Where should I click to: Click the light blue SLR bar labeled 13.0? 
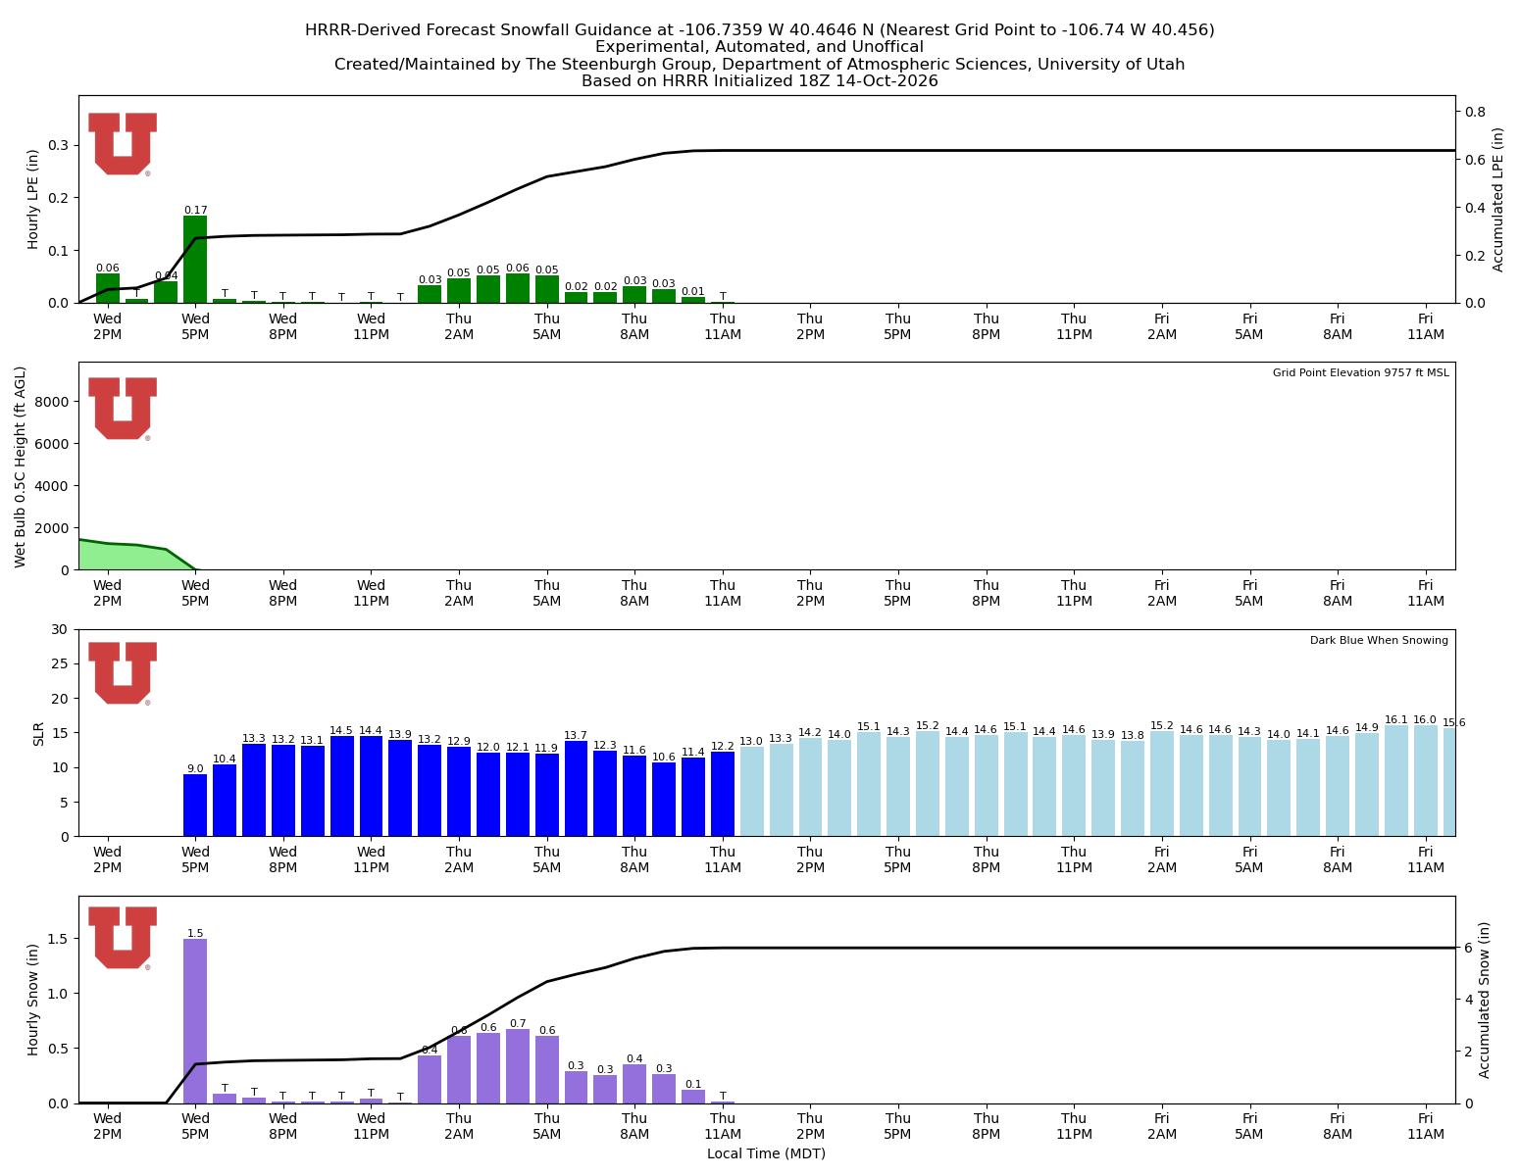751,792
